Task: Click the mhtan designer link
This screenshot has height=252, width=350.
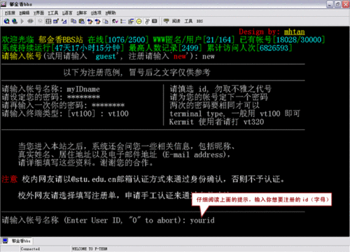Action: click(x=294, y=31)
